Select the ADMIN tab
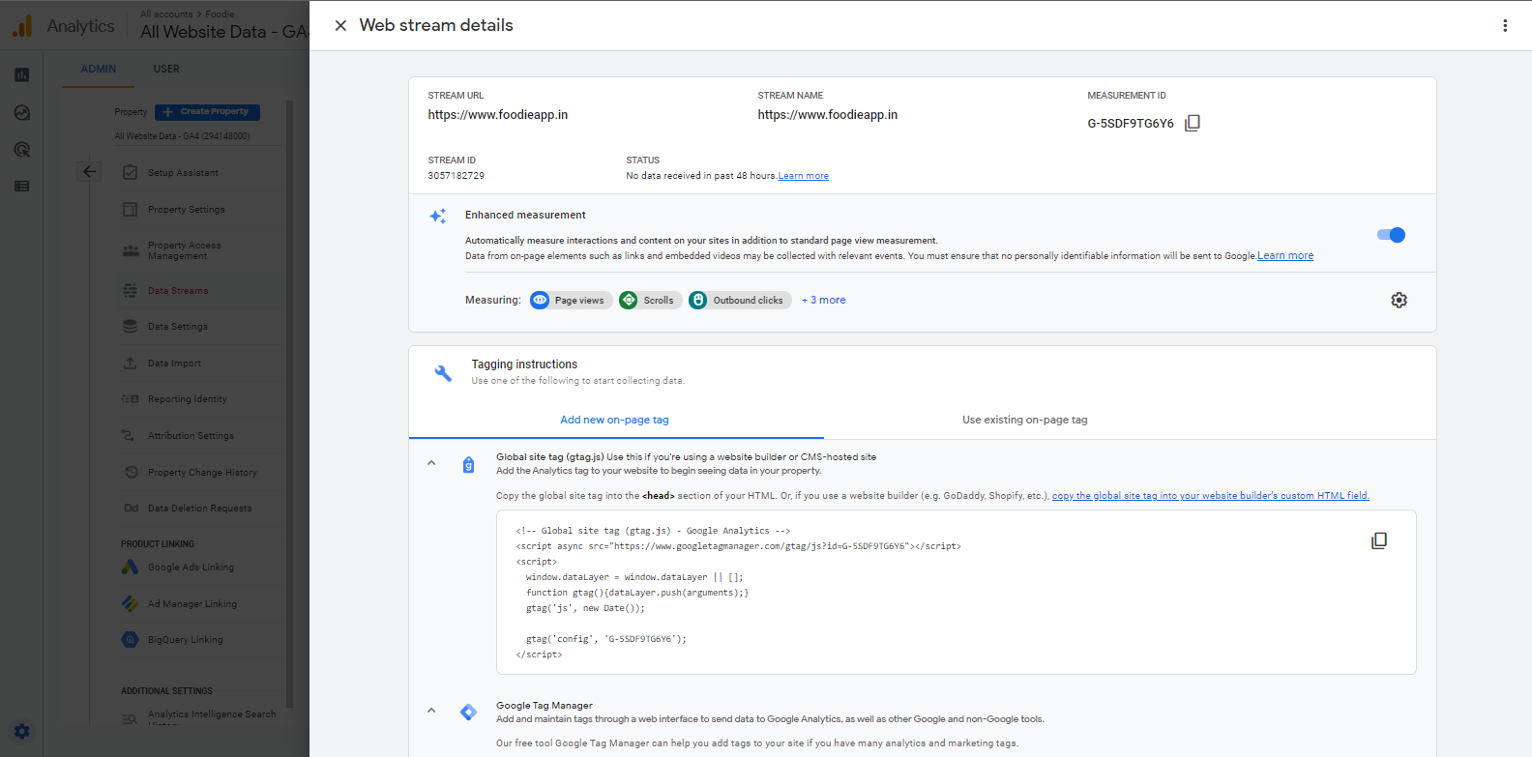Image resolution: width=1532 pixels, height=757 pixels. pos(99,69)
